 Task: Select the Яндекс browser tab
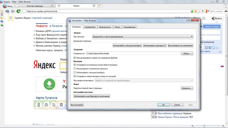point(76,6)
